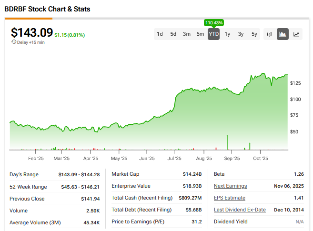Screen dimensions: 313x231
Task: Select the area chart type icon
Action: click(283, 34)
